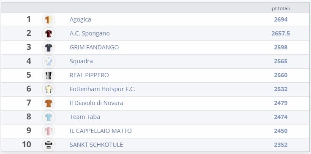Click the 'pt totali' column header
The height and width of the screenshot is (154, 311).
(x=281, y=9)
